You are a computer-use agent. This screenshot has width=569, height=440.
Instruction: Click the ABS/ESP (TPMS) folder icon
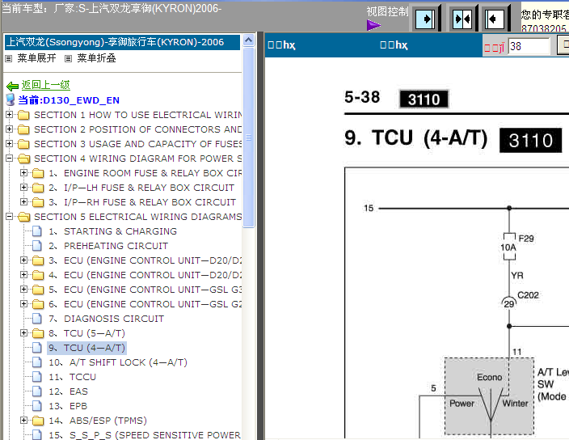(38, 421)
